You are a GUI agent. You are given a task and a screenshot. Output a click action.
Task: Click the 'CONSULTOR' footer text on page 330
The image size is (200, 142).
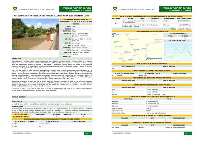point(22,133)
